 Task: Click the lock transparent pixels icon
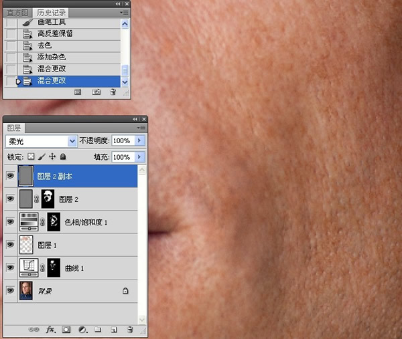pos(31,157)
